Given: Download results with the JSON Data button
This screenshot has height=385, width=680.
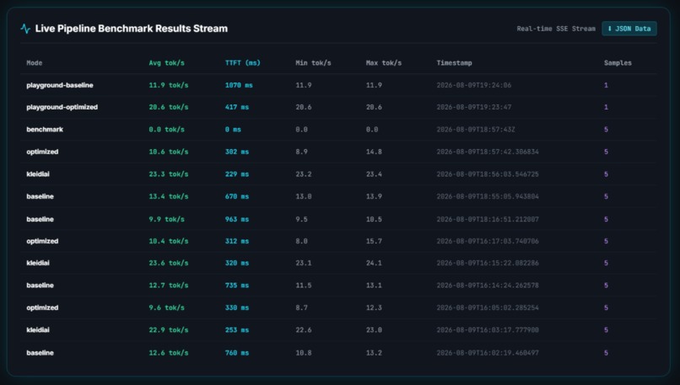Looking at the screenshot, I should [629, 29].
